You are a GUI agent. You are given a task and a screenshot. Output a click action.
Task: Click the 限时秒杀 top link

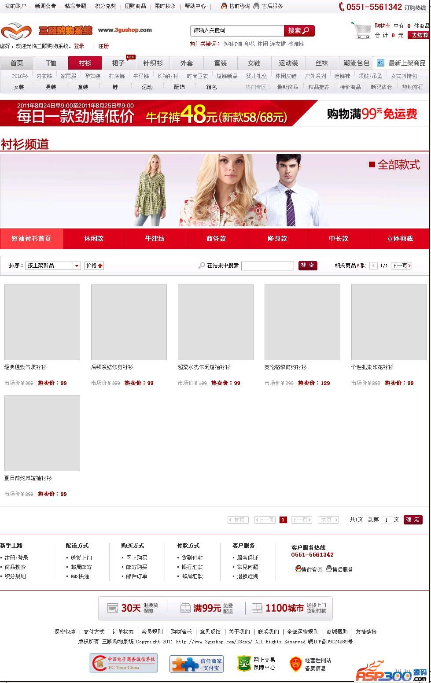click(165, 6)
